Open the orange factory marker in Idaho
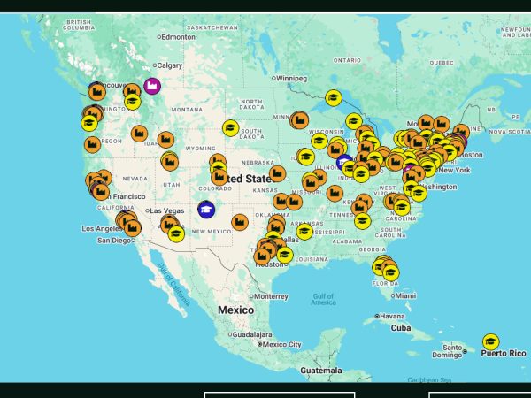The image size is (531, 398). (139, 133)
